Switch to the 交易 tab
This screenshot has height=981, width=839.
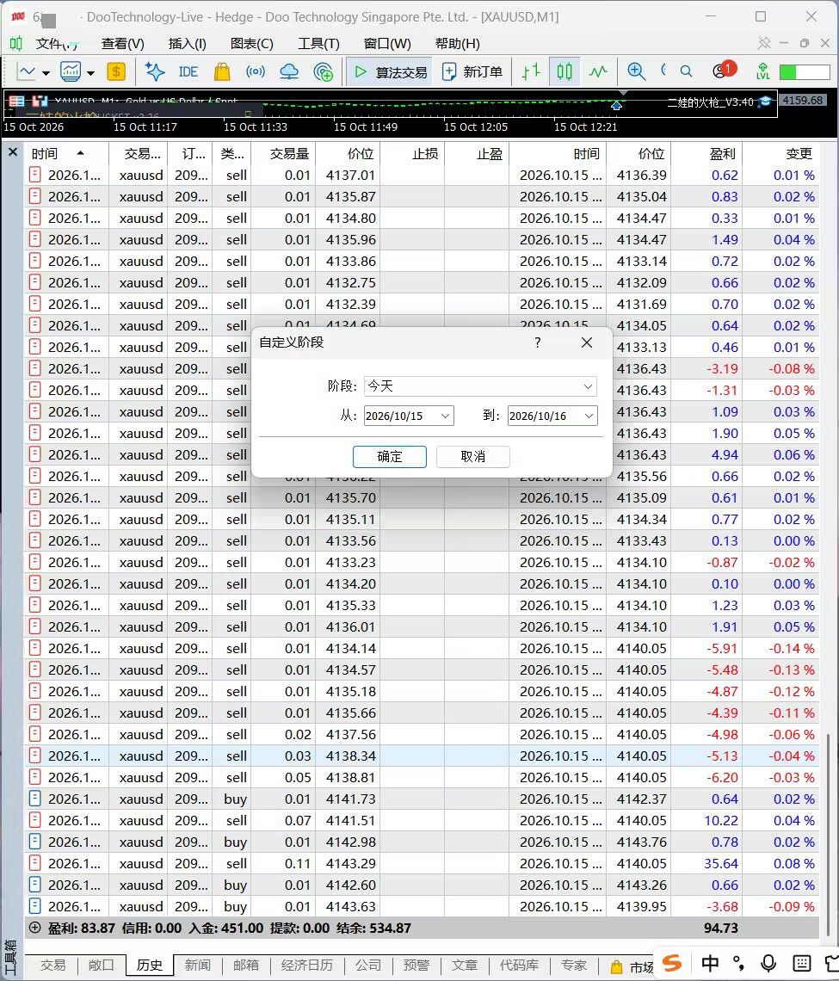[x=52, y=965]
